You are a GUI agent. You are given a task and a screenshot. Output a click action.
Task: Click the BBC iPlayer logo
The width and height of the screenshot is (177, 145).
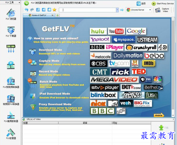pos(106,47)
